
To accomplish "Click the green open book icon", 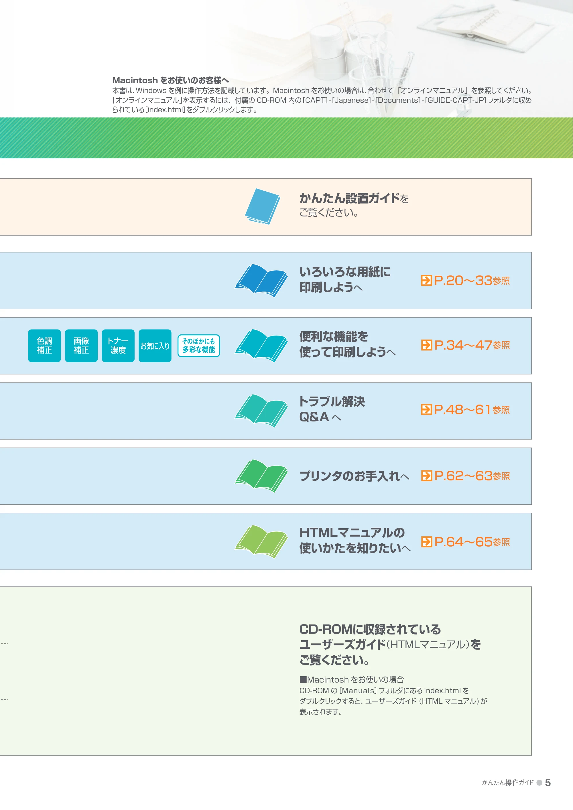I will coord(261,476).
